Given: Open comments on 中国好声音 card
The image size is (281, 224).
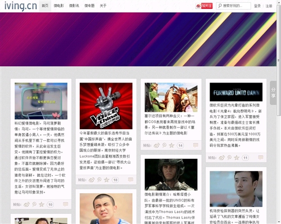Looking at the screenshot, I should [x=130, y=180].
